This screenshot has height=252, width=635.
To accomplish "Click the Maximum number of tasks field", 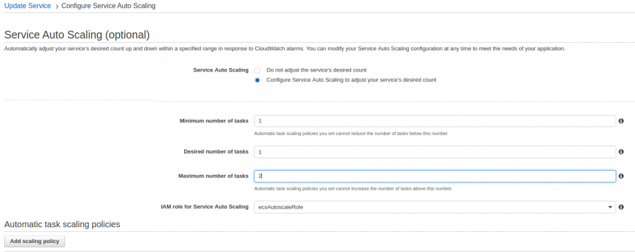I will click(x=435, y=176).
